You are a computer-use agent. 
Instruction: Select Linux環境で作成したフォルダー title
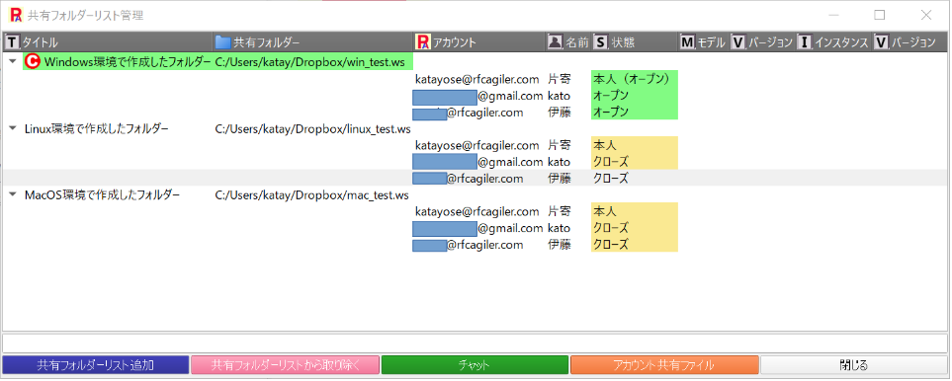[97, 128]
